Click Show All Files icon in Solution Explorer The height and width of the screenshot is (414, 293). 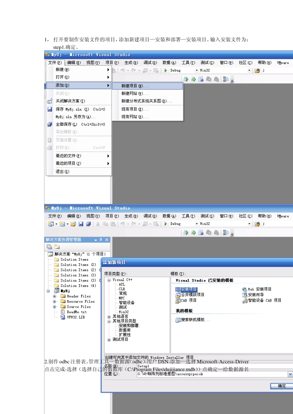point(57,247)
